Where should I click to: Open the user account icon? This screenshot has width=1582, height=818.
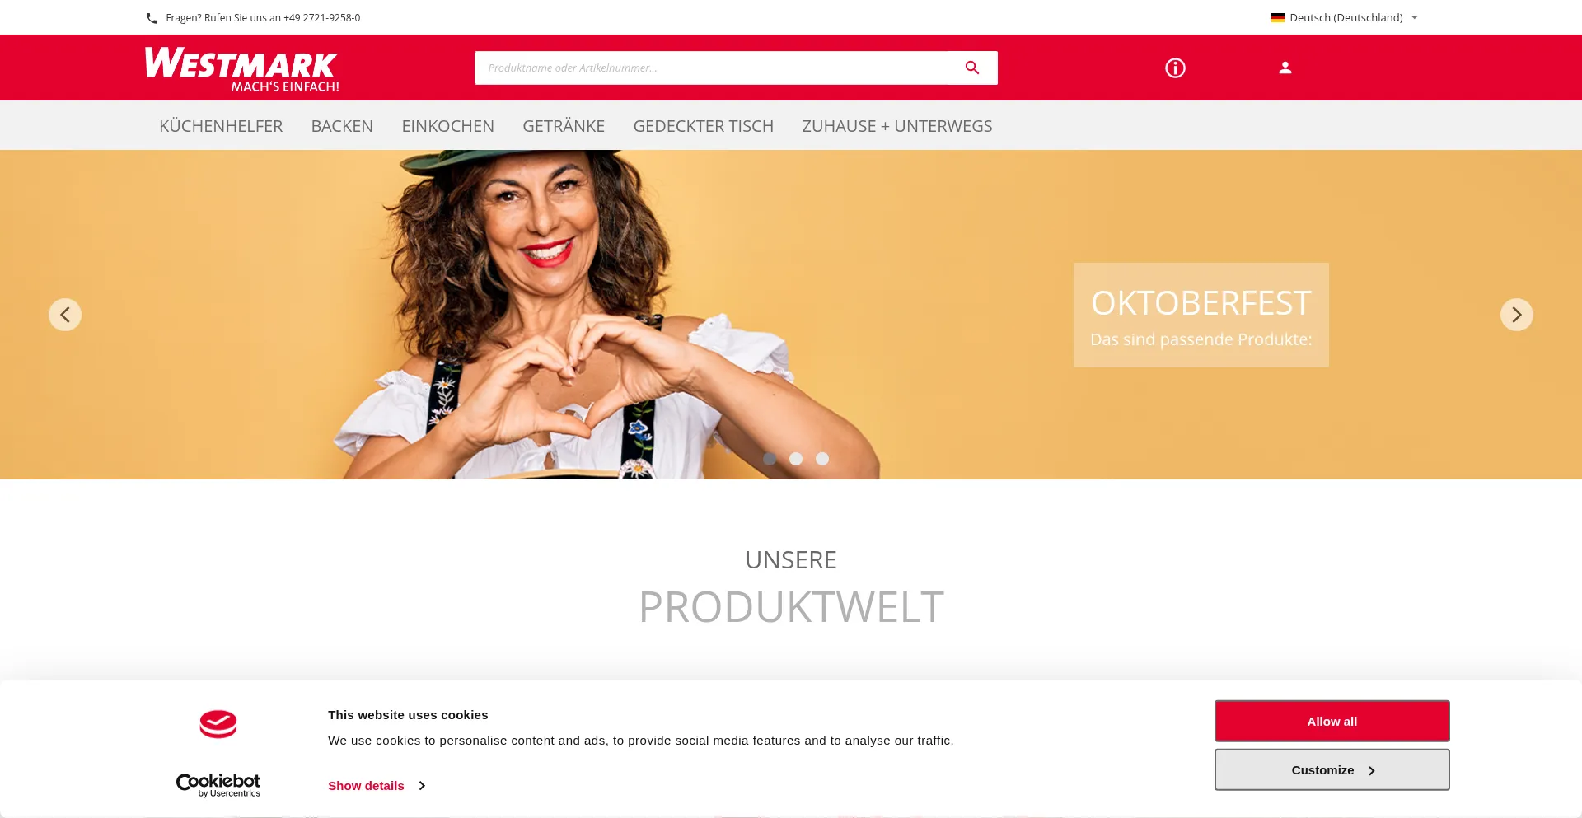[1285, 68]
